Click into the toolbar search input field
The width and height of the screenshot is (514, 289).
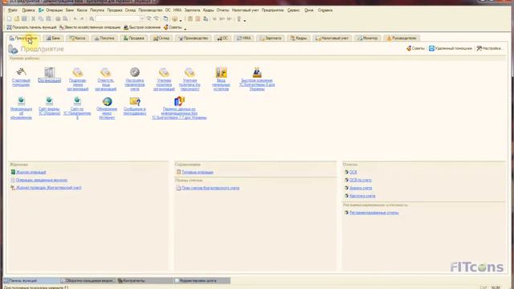point(117,19)
